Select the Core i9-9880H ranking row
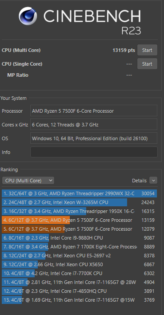The height and width of the screenshot is (315, 164). coord(79,238)
